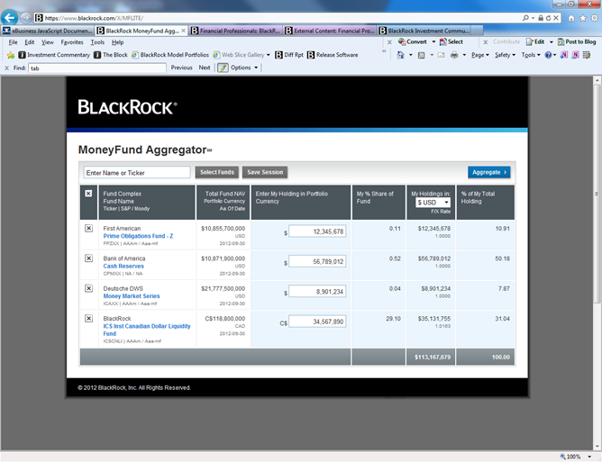Expand the Print dropdown arrow

[464, 55]
